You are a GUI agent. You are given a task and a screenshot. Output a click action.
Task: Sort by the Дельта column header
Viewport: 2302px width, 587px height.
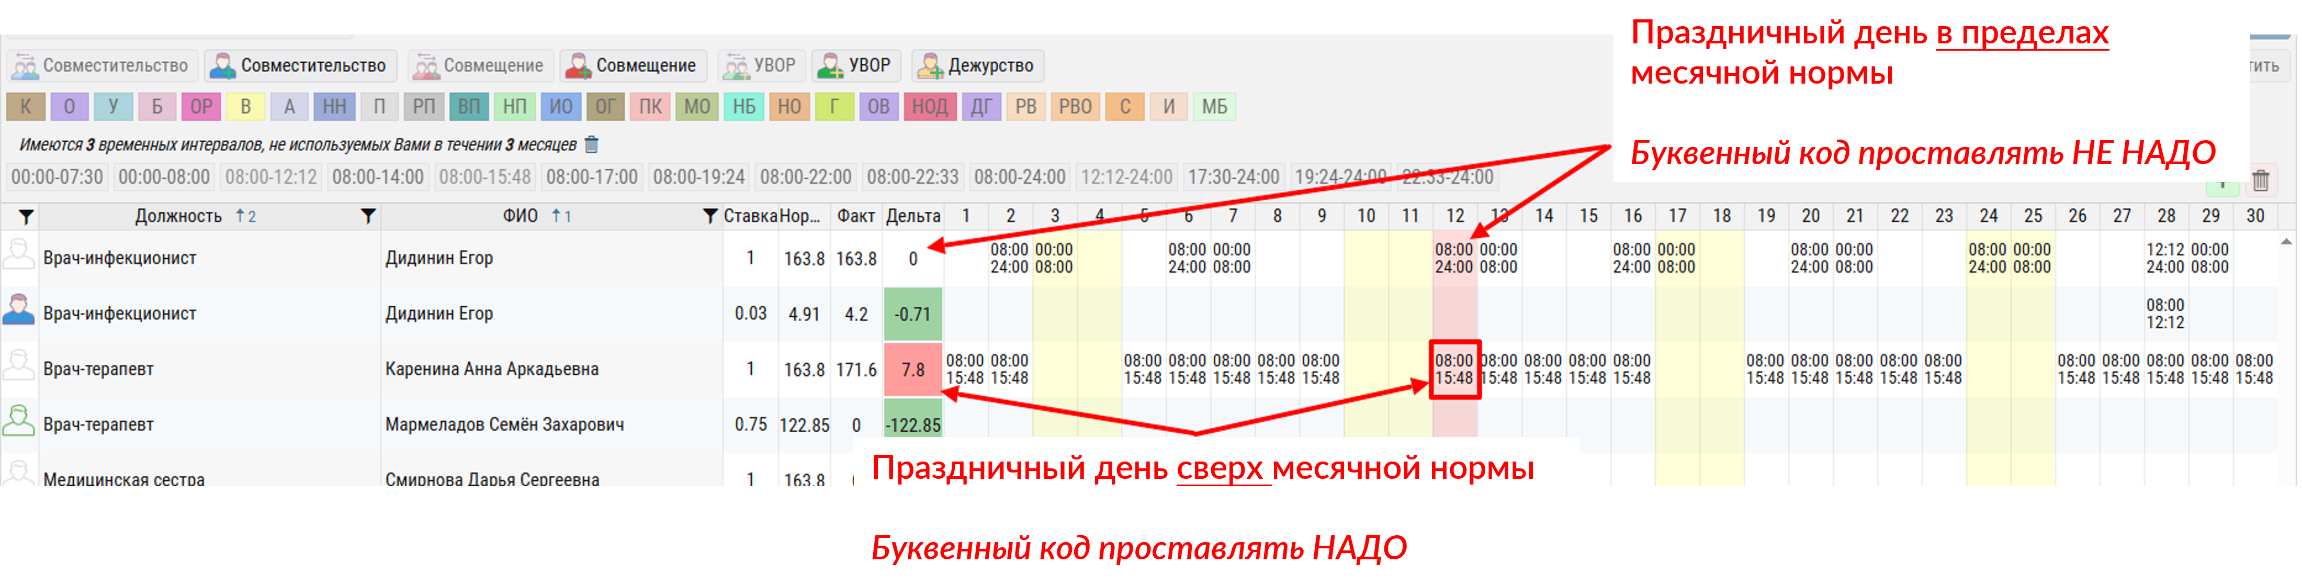pyautogui.click(x=912, y=216)
